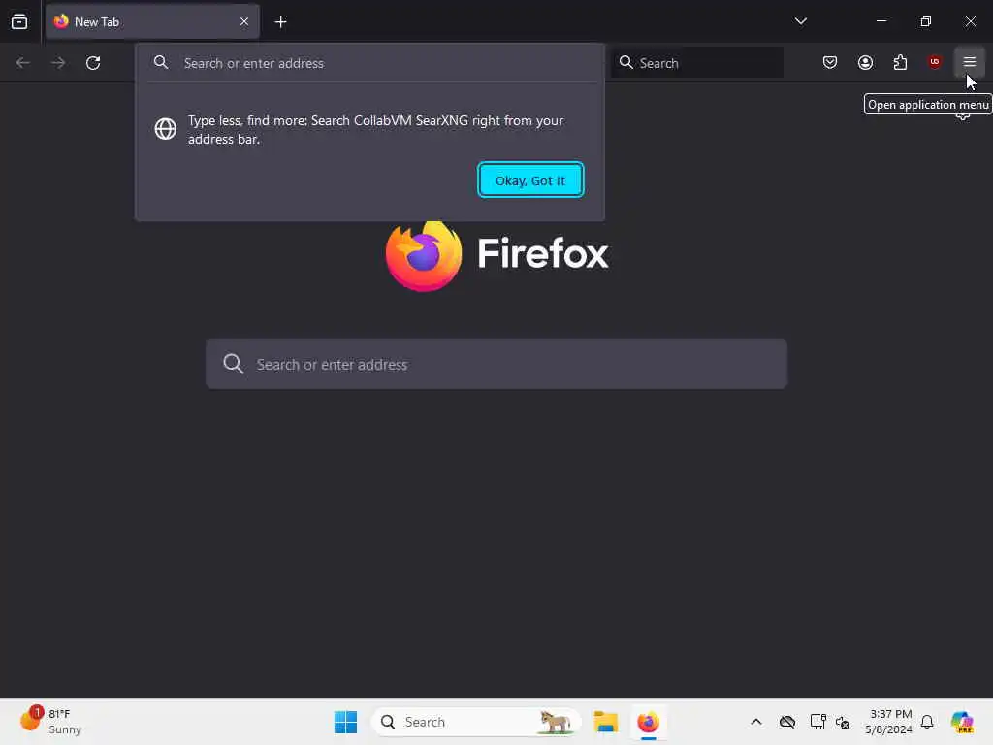Click the globe icon in the tip
The image size is (993, 745).
pos(166,129)
